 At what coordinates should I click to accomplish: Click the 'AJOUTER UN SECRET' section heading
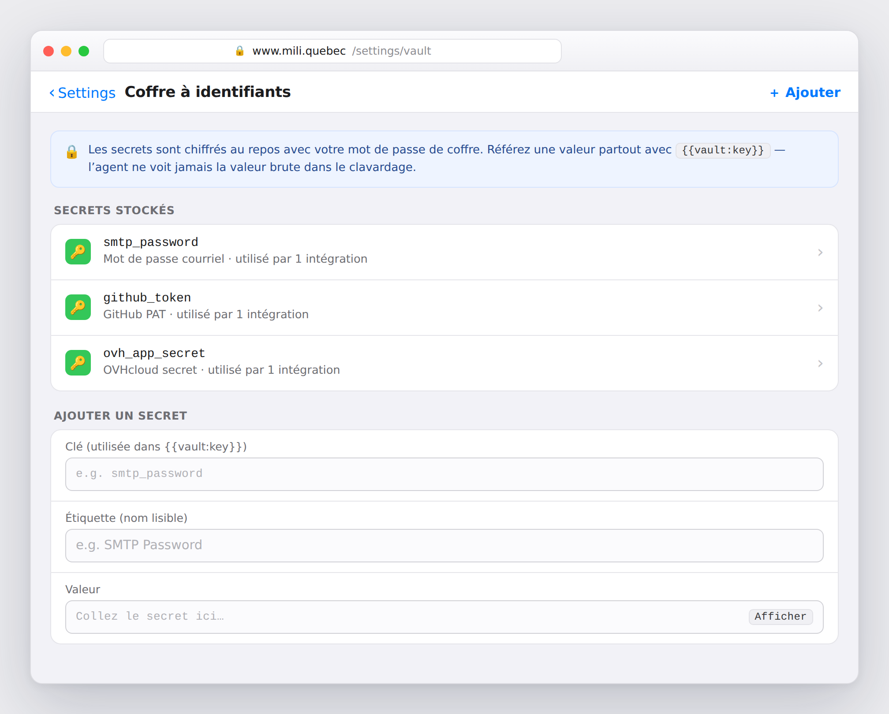pyautogui.click(x=120, y=416)
